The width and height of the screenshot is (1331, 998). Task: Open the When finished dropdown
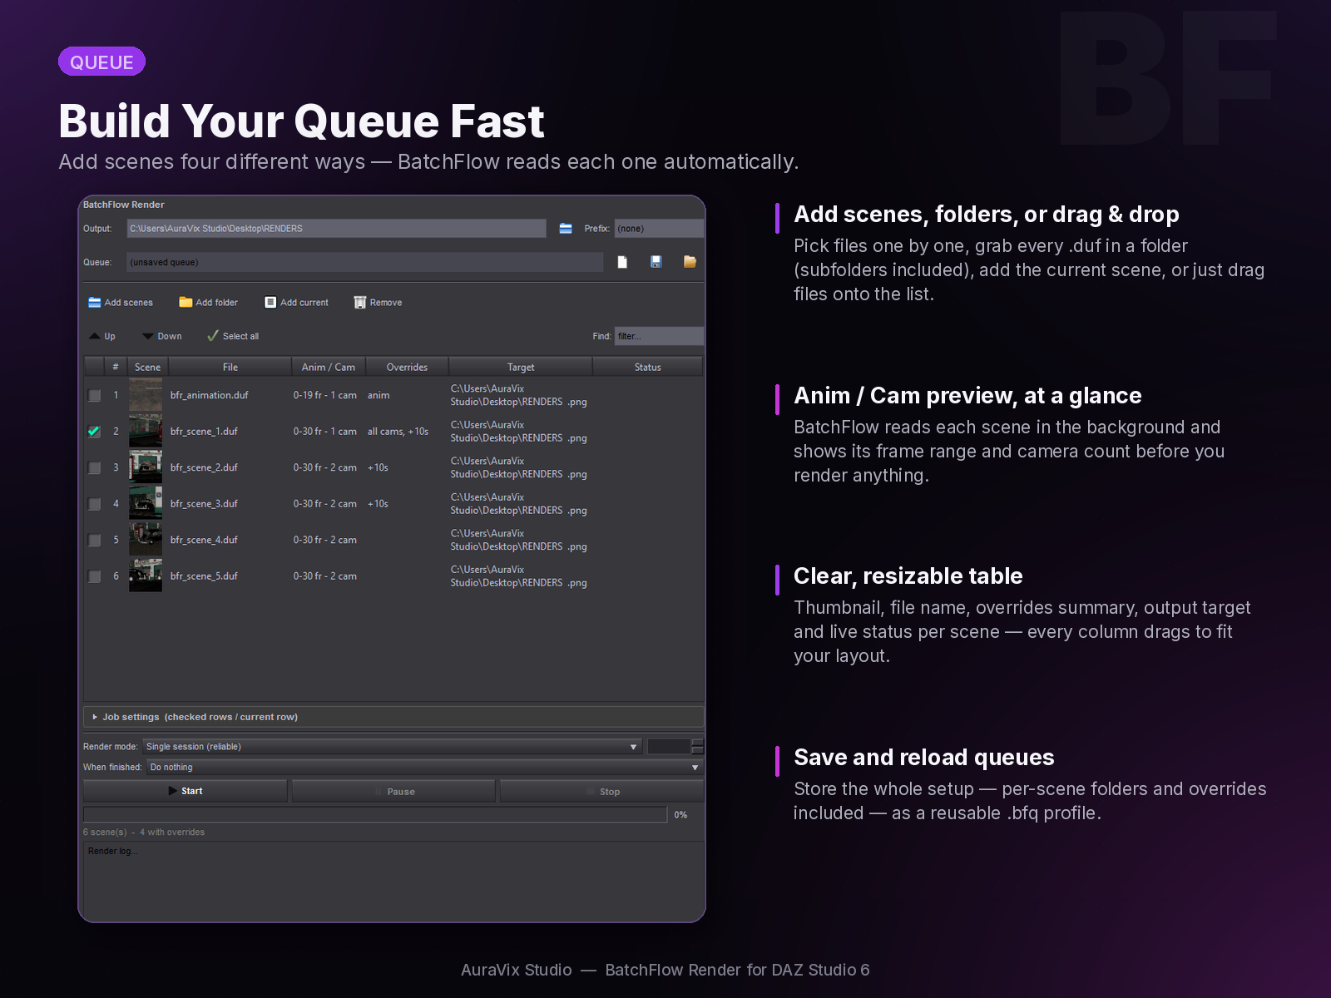point(425,768)
